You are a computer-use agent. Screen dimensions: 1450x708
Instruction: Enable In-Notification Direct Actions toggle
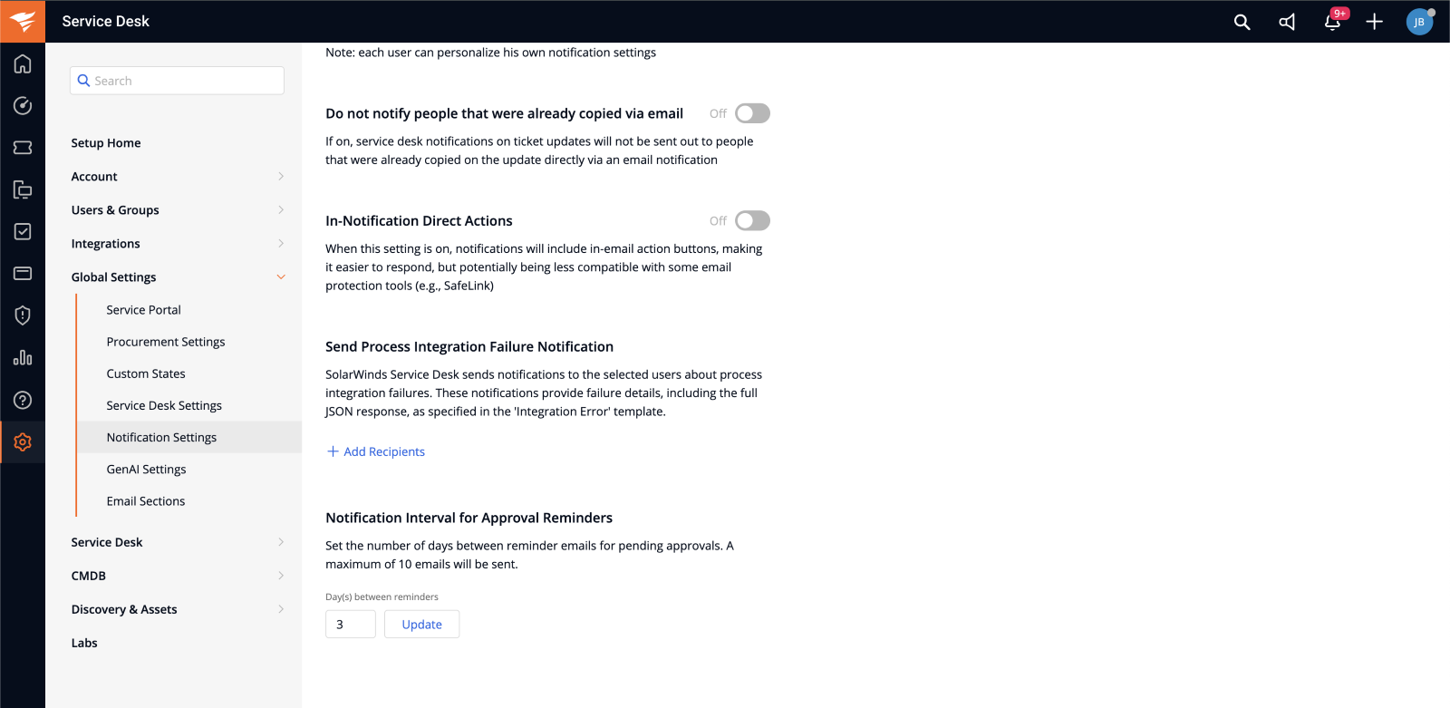click(752, 220)
